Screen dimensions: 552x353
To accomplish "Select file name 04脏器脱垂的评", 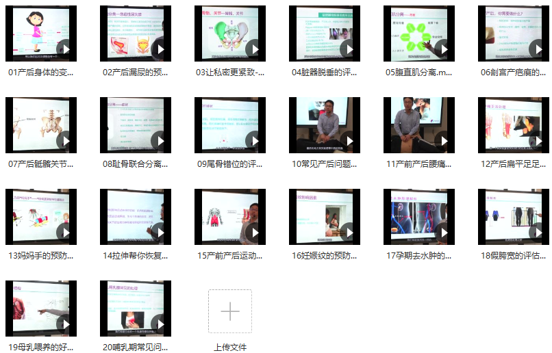I will point(325,72).
